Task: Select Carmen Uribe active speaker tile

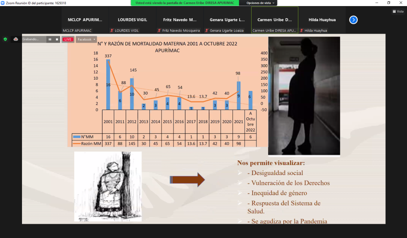Action: tap(275, 19)
